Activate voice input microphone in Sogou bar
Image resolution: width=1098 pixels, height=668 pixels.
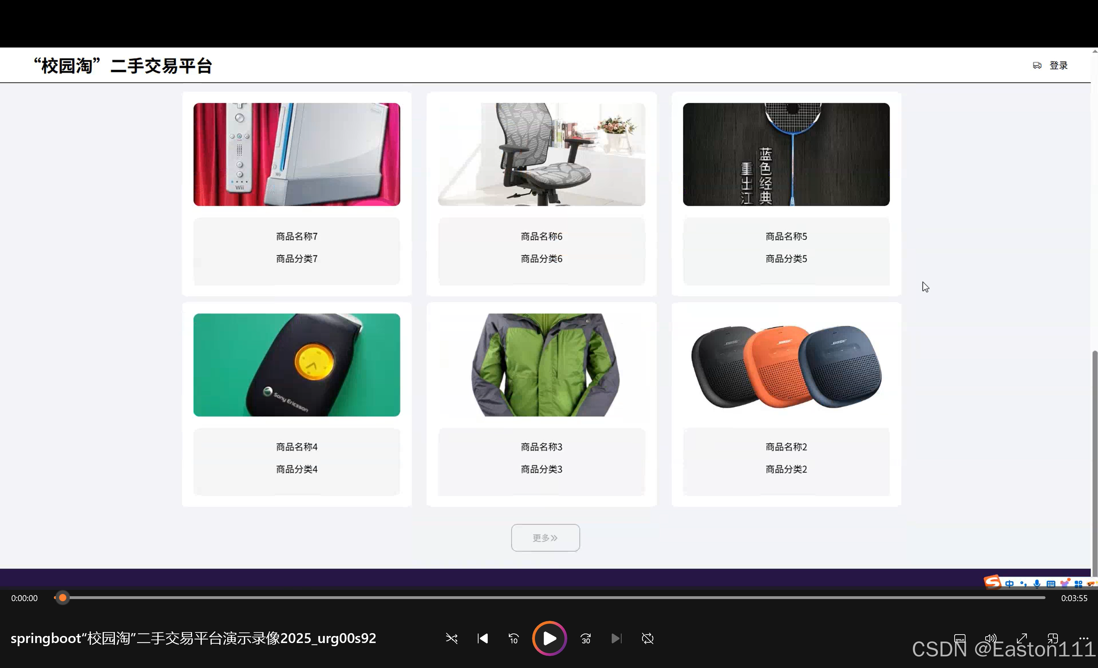(1037, 584)
